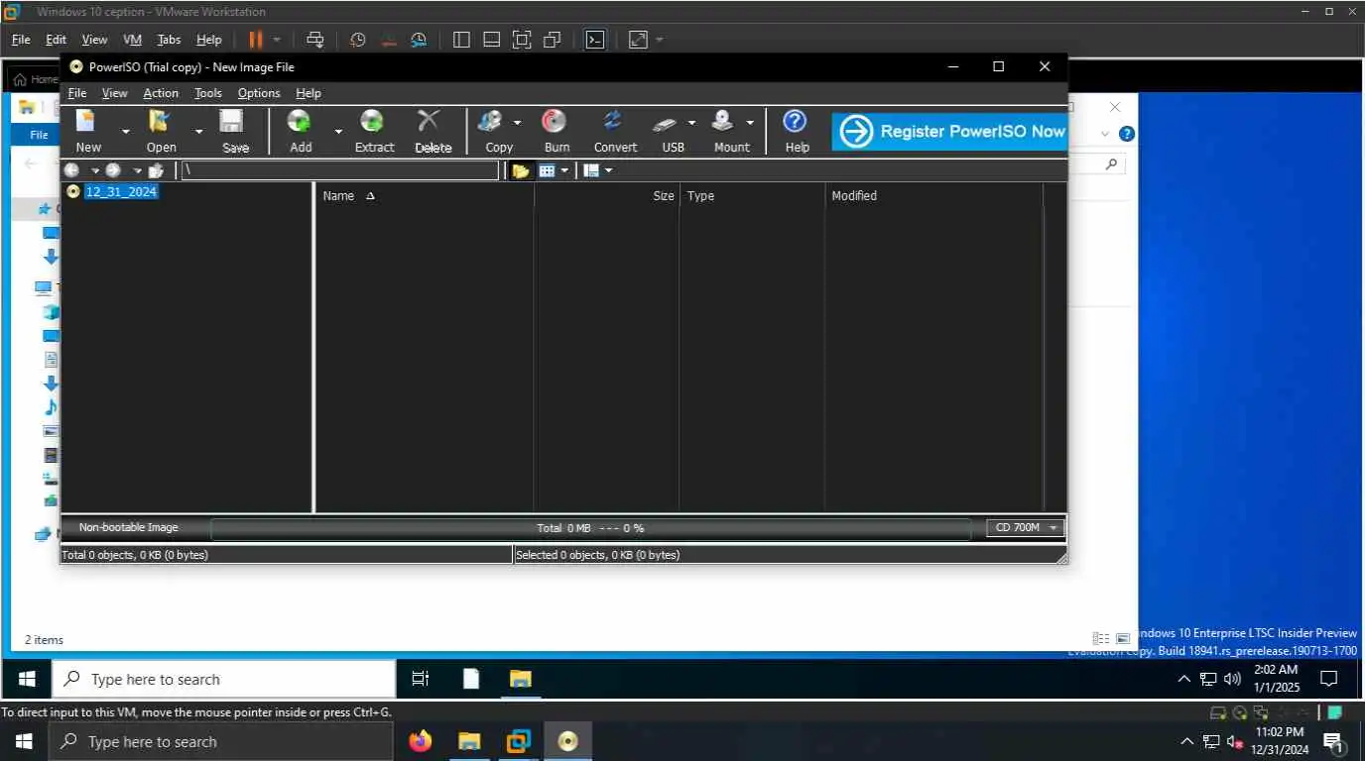The image size is (1365, 761).
Task: Open the PowerISO File menu
Action: [77, 93]
